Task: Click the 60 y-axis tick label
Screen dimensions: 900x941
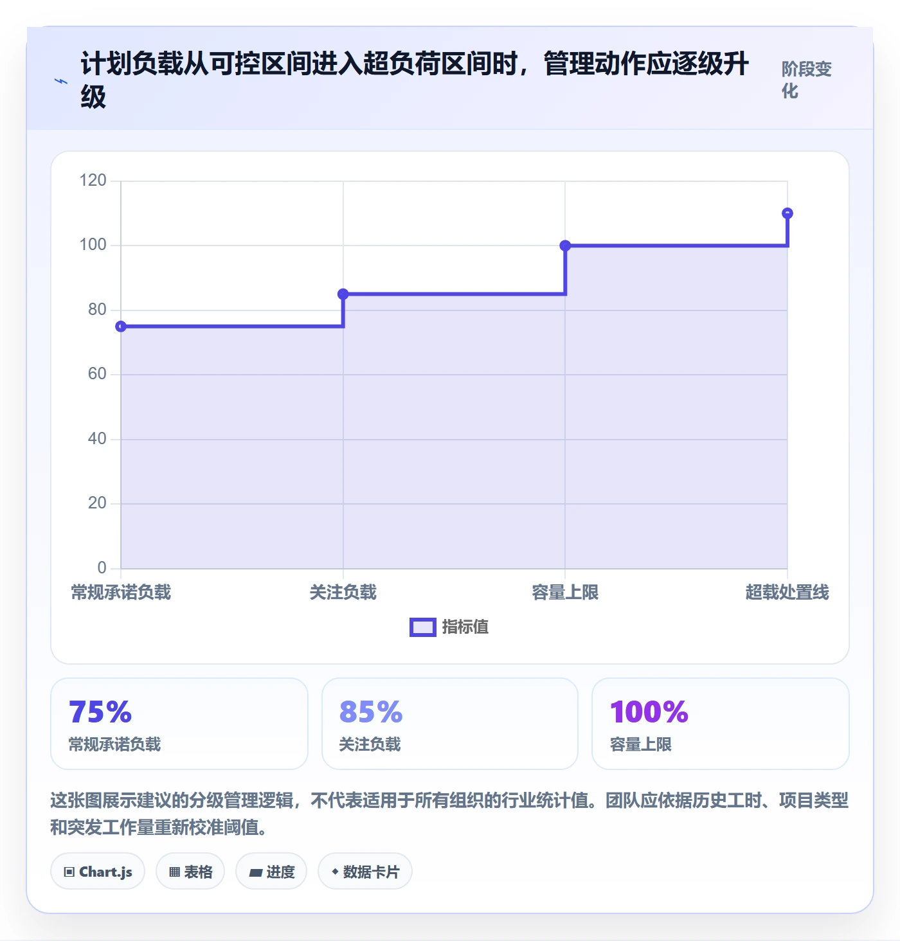Action: [x=97, y=374]
